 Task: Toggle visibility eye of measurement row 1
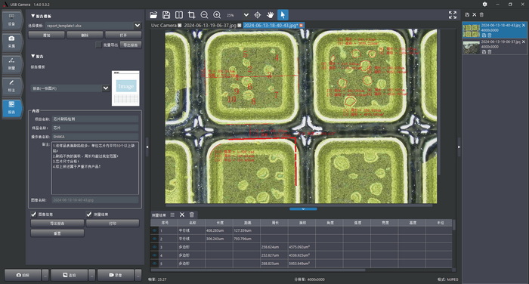[x=154, y=230]
